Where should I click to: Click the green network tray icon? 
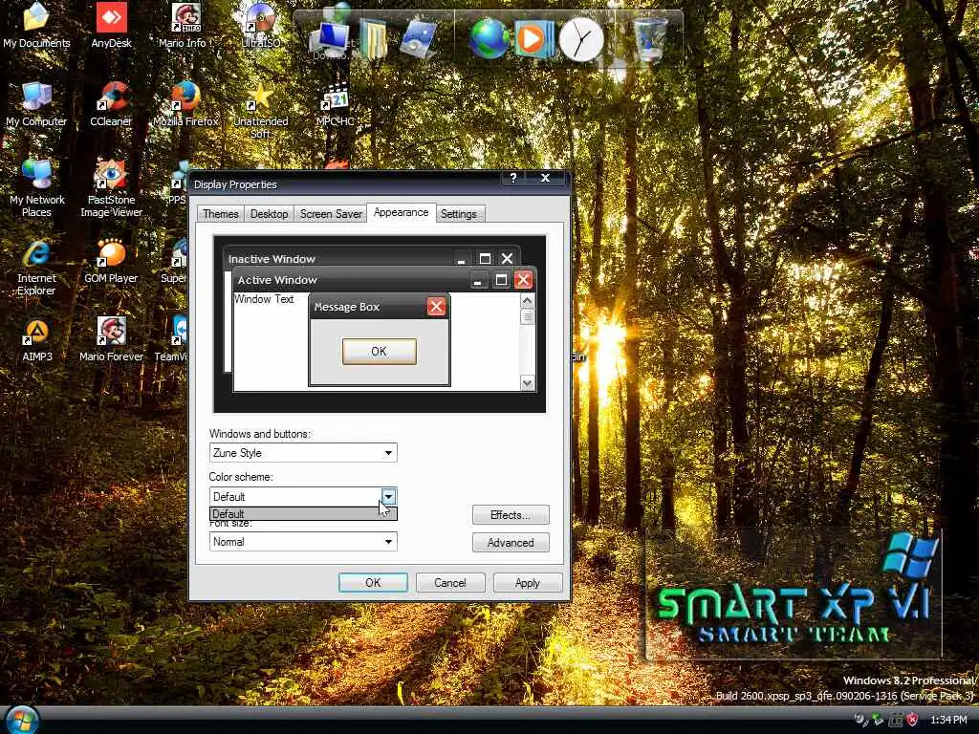point(878,720)
